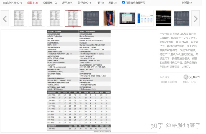Viewport: 206px width, 134px height.
Task: Open the 全部评价(1800+) tab
Action: click(12, 3)
